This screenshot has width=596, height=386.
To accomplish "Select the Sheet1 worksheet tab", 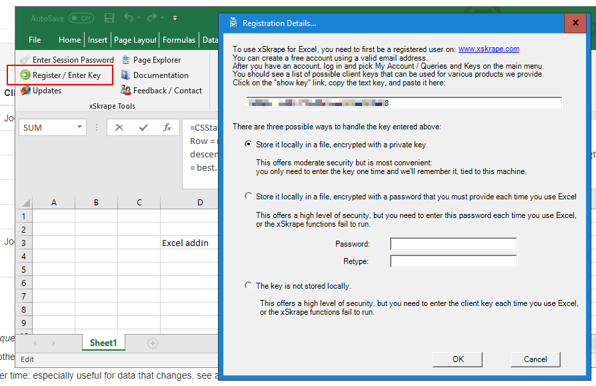I will tap(103, 343).
